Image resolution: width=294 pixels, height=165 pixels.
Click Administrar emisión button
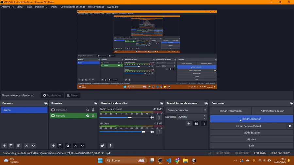tap(272, 111)
